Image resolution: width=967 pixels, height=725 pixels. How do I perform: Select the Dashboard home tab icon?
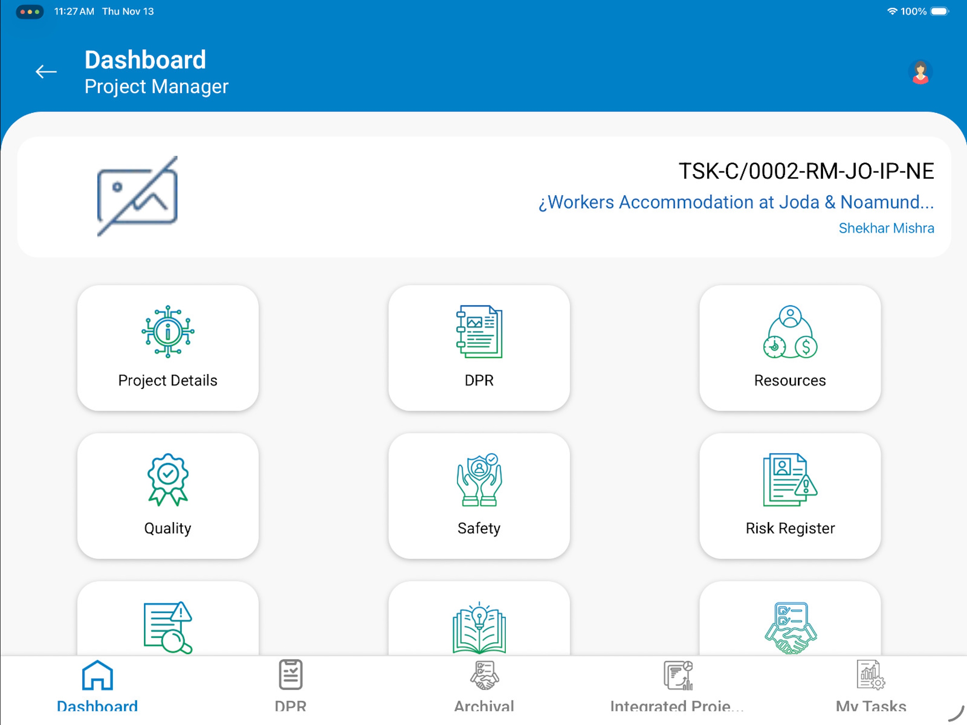click(x=97, y=675)
